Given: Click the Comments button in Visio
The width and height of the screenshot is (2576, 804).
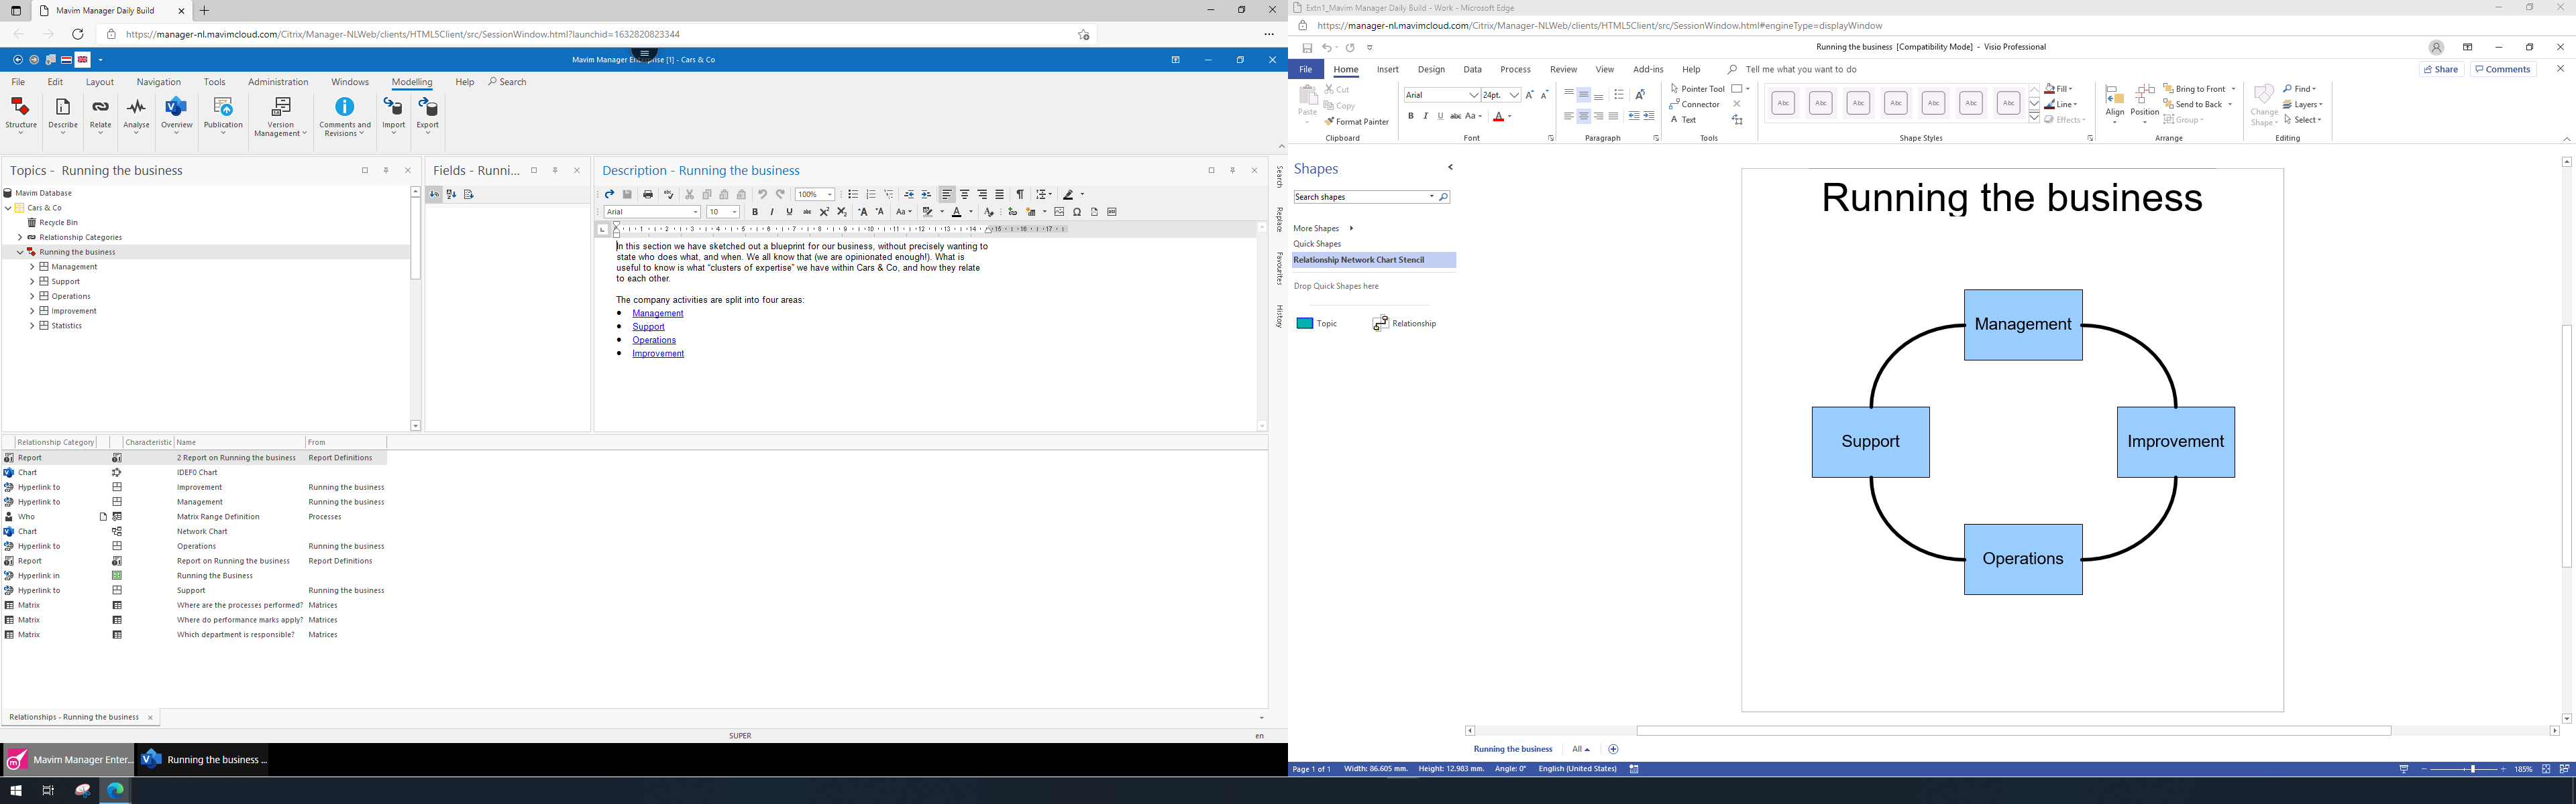Looking at the screenshot, I should pyautogui.click(x=2503, y=70).
